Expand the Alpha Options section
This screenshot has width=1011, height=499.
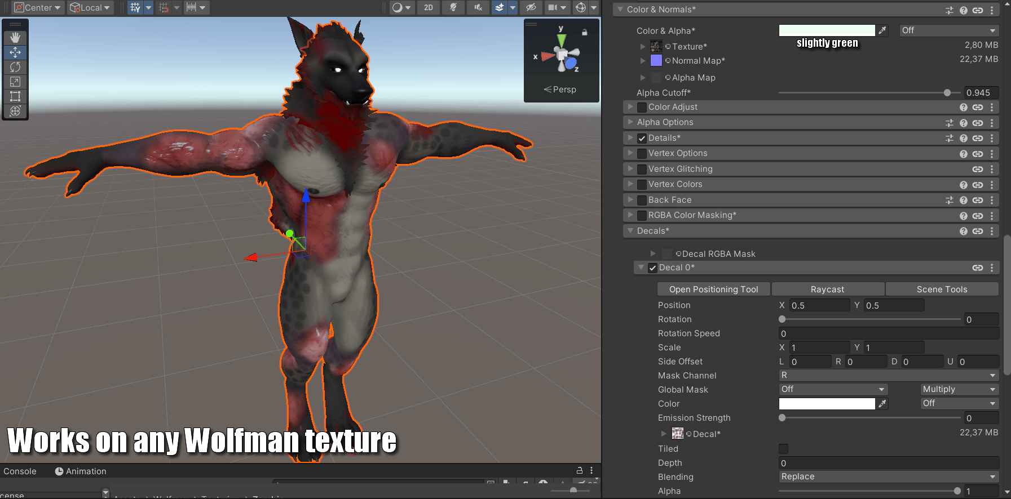[630, 122]
